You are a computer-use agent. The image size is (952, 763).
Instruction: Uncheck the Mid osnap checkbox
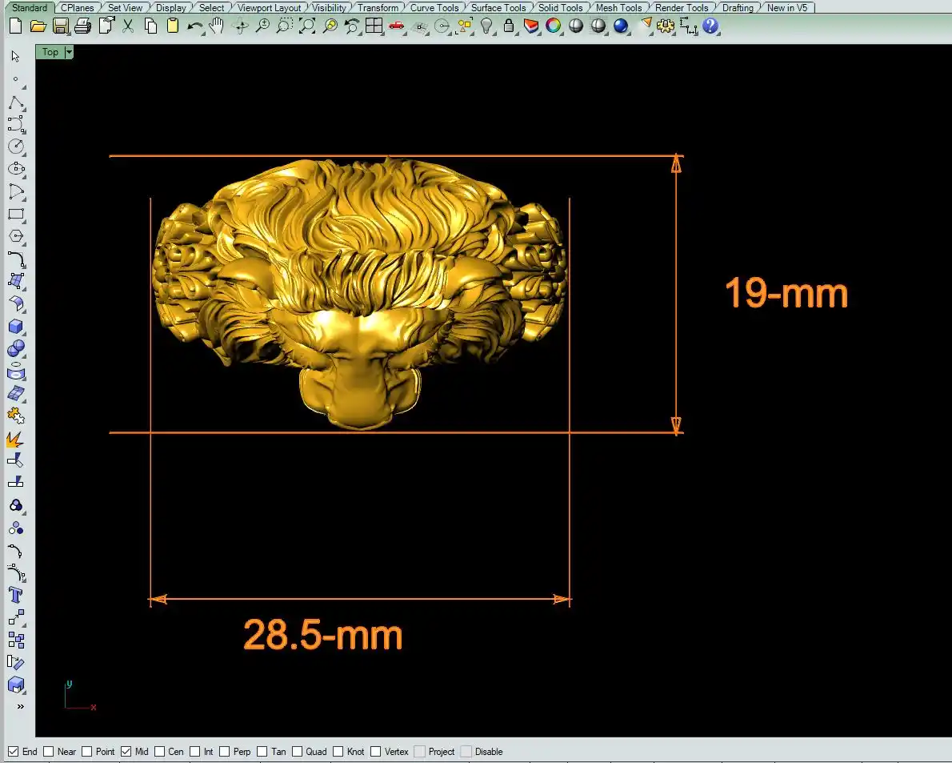[126, 752]
